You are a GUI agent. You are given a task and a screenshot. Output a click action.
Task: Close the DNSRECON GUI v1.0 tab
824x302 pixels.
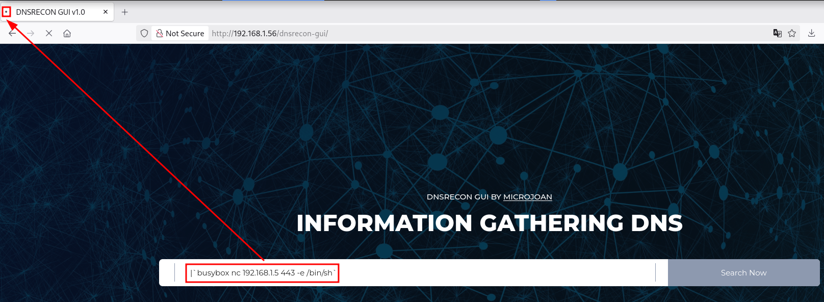106,12
